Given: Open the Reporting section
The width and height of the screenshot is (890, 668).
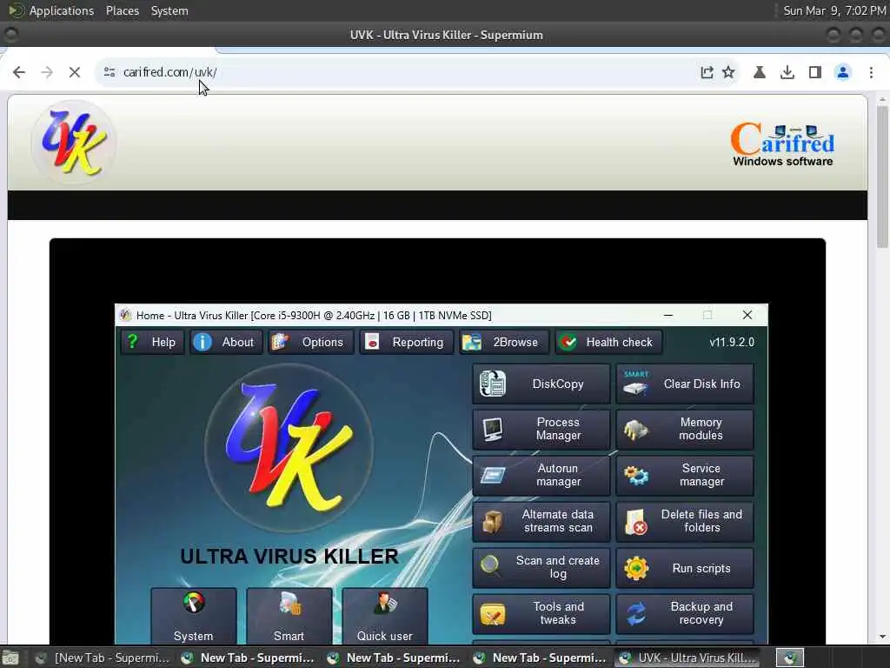Looking at the screenshot, I should point(407,342).
